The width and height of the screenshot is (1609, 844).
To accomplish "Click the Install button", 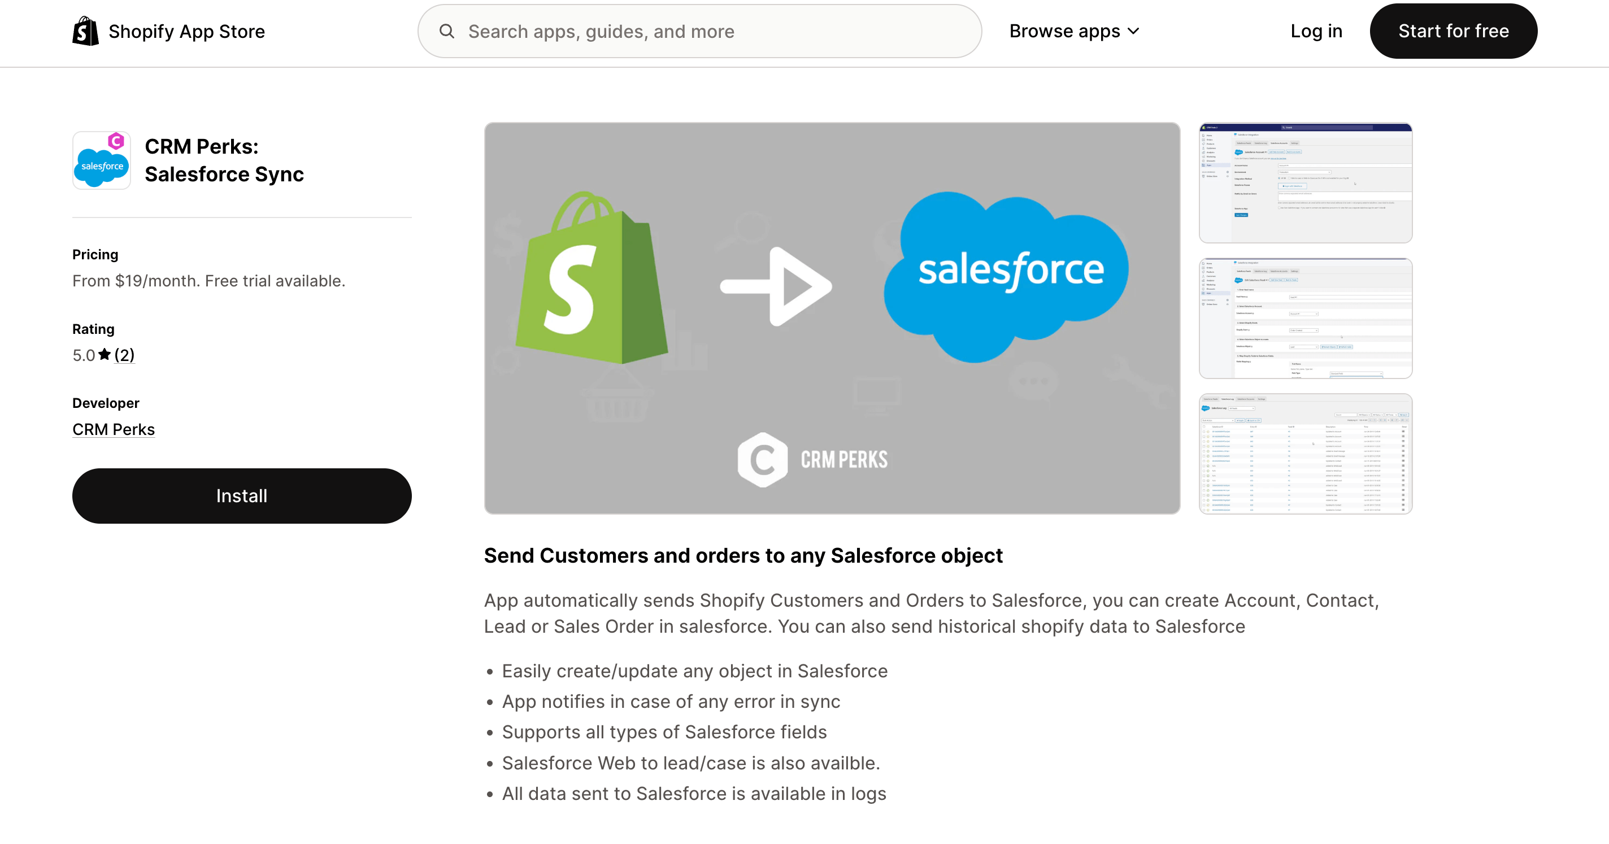I will click(x=241, y=495).
